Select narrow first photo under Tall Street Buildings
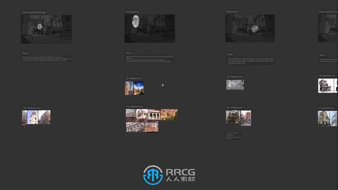The height and width of the screenshot is (190, 338). tap(25, 119)
